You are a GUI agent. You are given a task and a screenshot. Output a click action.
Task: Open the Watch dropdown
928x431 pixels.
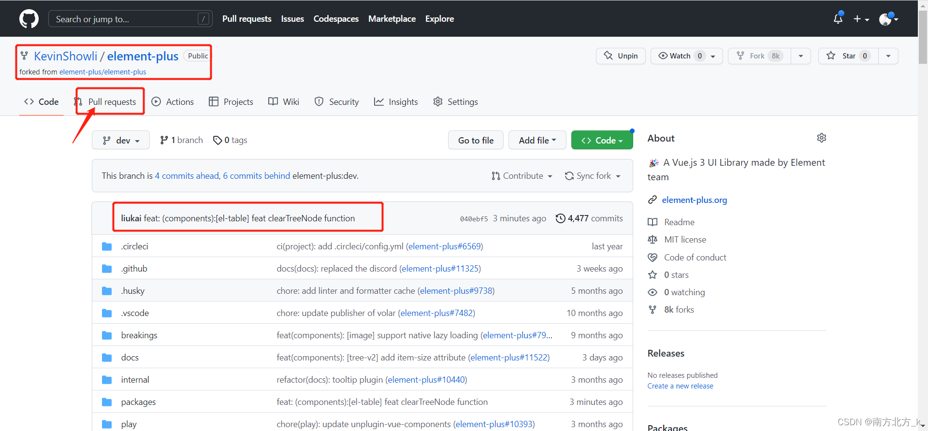686,56
